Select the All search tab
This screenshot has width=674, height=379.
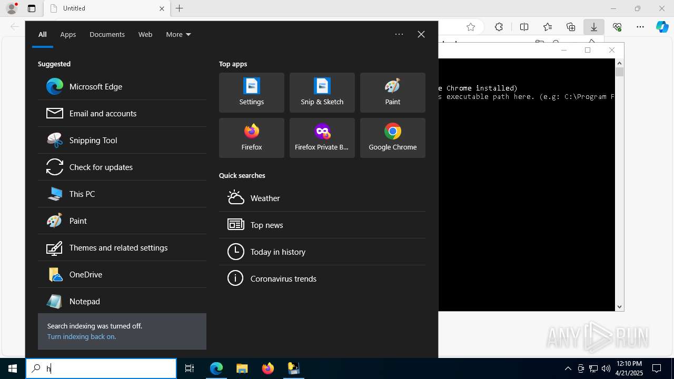[43, 34]
